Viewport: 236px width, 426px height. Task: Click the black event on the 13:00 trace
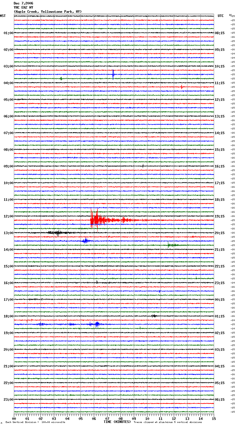(57, 233)
